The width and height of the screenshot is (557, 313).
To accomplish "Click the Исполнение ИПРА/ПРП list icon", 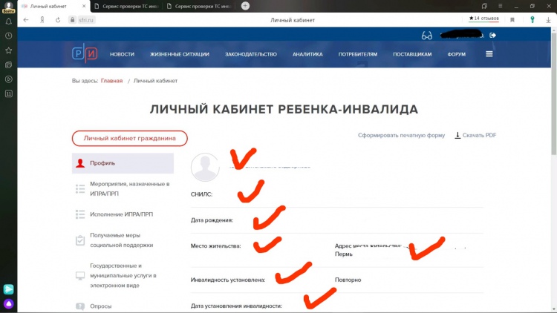I will point(80,214).
